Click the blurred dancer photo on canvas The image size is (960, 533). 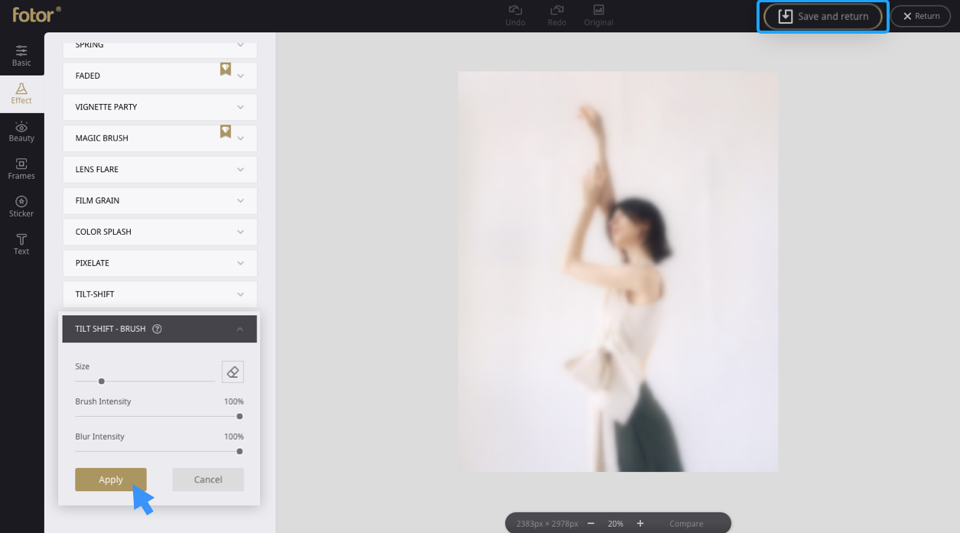click(618, 271)
